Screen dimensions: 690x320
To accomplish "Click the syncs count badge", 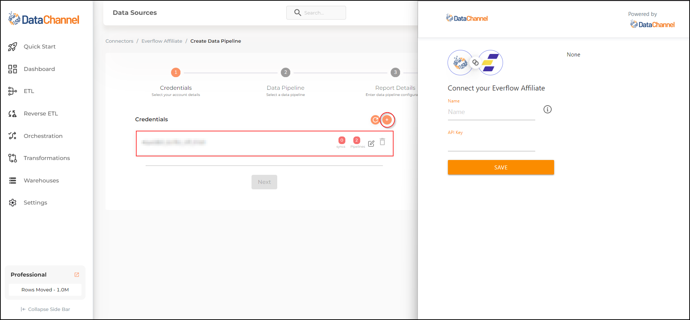I will pyautogui.click(x=342, y=140).
